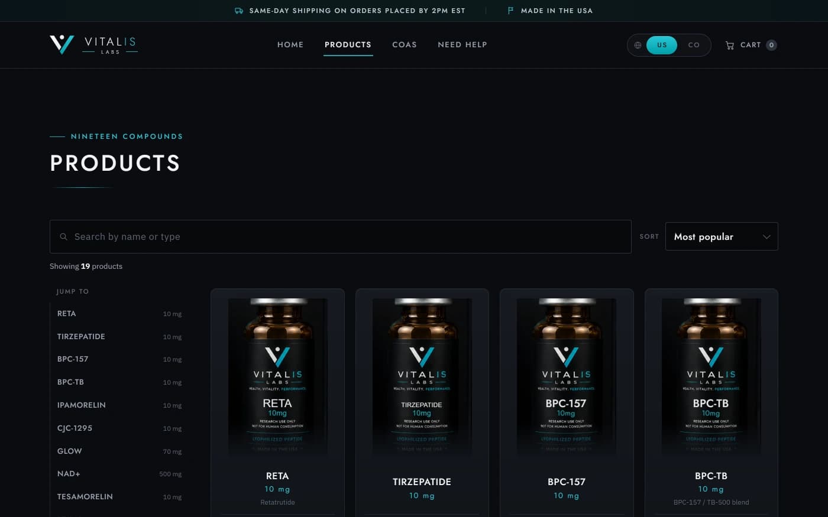Image resolution: width=828 pixels, height=517 pixels.
Task: Click the Retatrutide subtitle text
Action: 277,502
